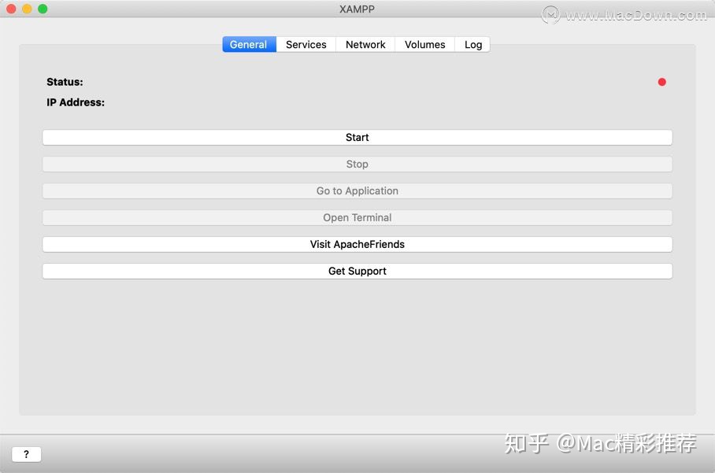Click the greyed-out Stop button
Viewport: 715px width, 473px height.
tap(357, 164)
